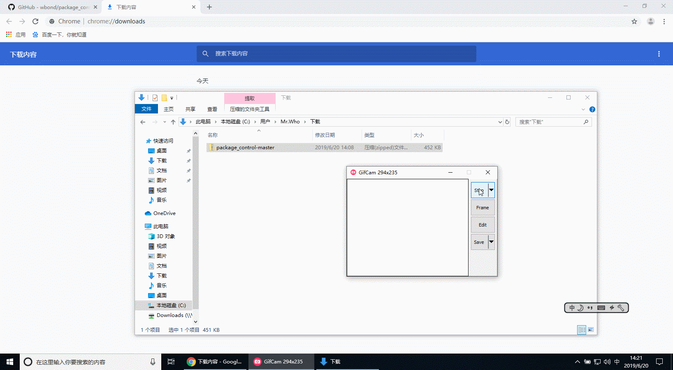This screenshot has width=673, height=370.
Task: Open the Customize Quick Access Toolbar dropdown
Action: coord(172,98)
